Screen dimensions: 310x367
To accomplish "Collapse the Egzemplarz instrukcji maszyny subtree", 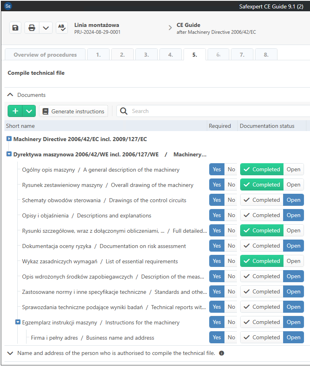I will (18, 322).
